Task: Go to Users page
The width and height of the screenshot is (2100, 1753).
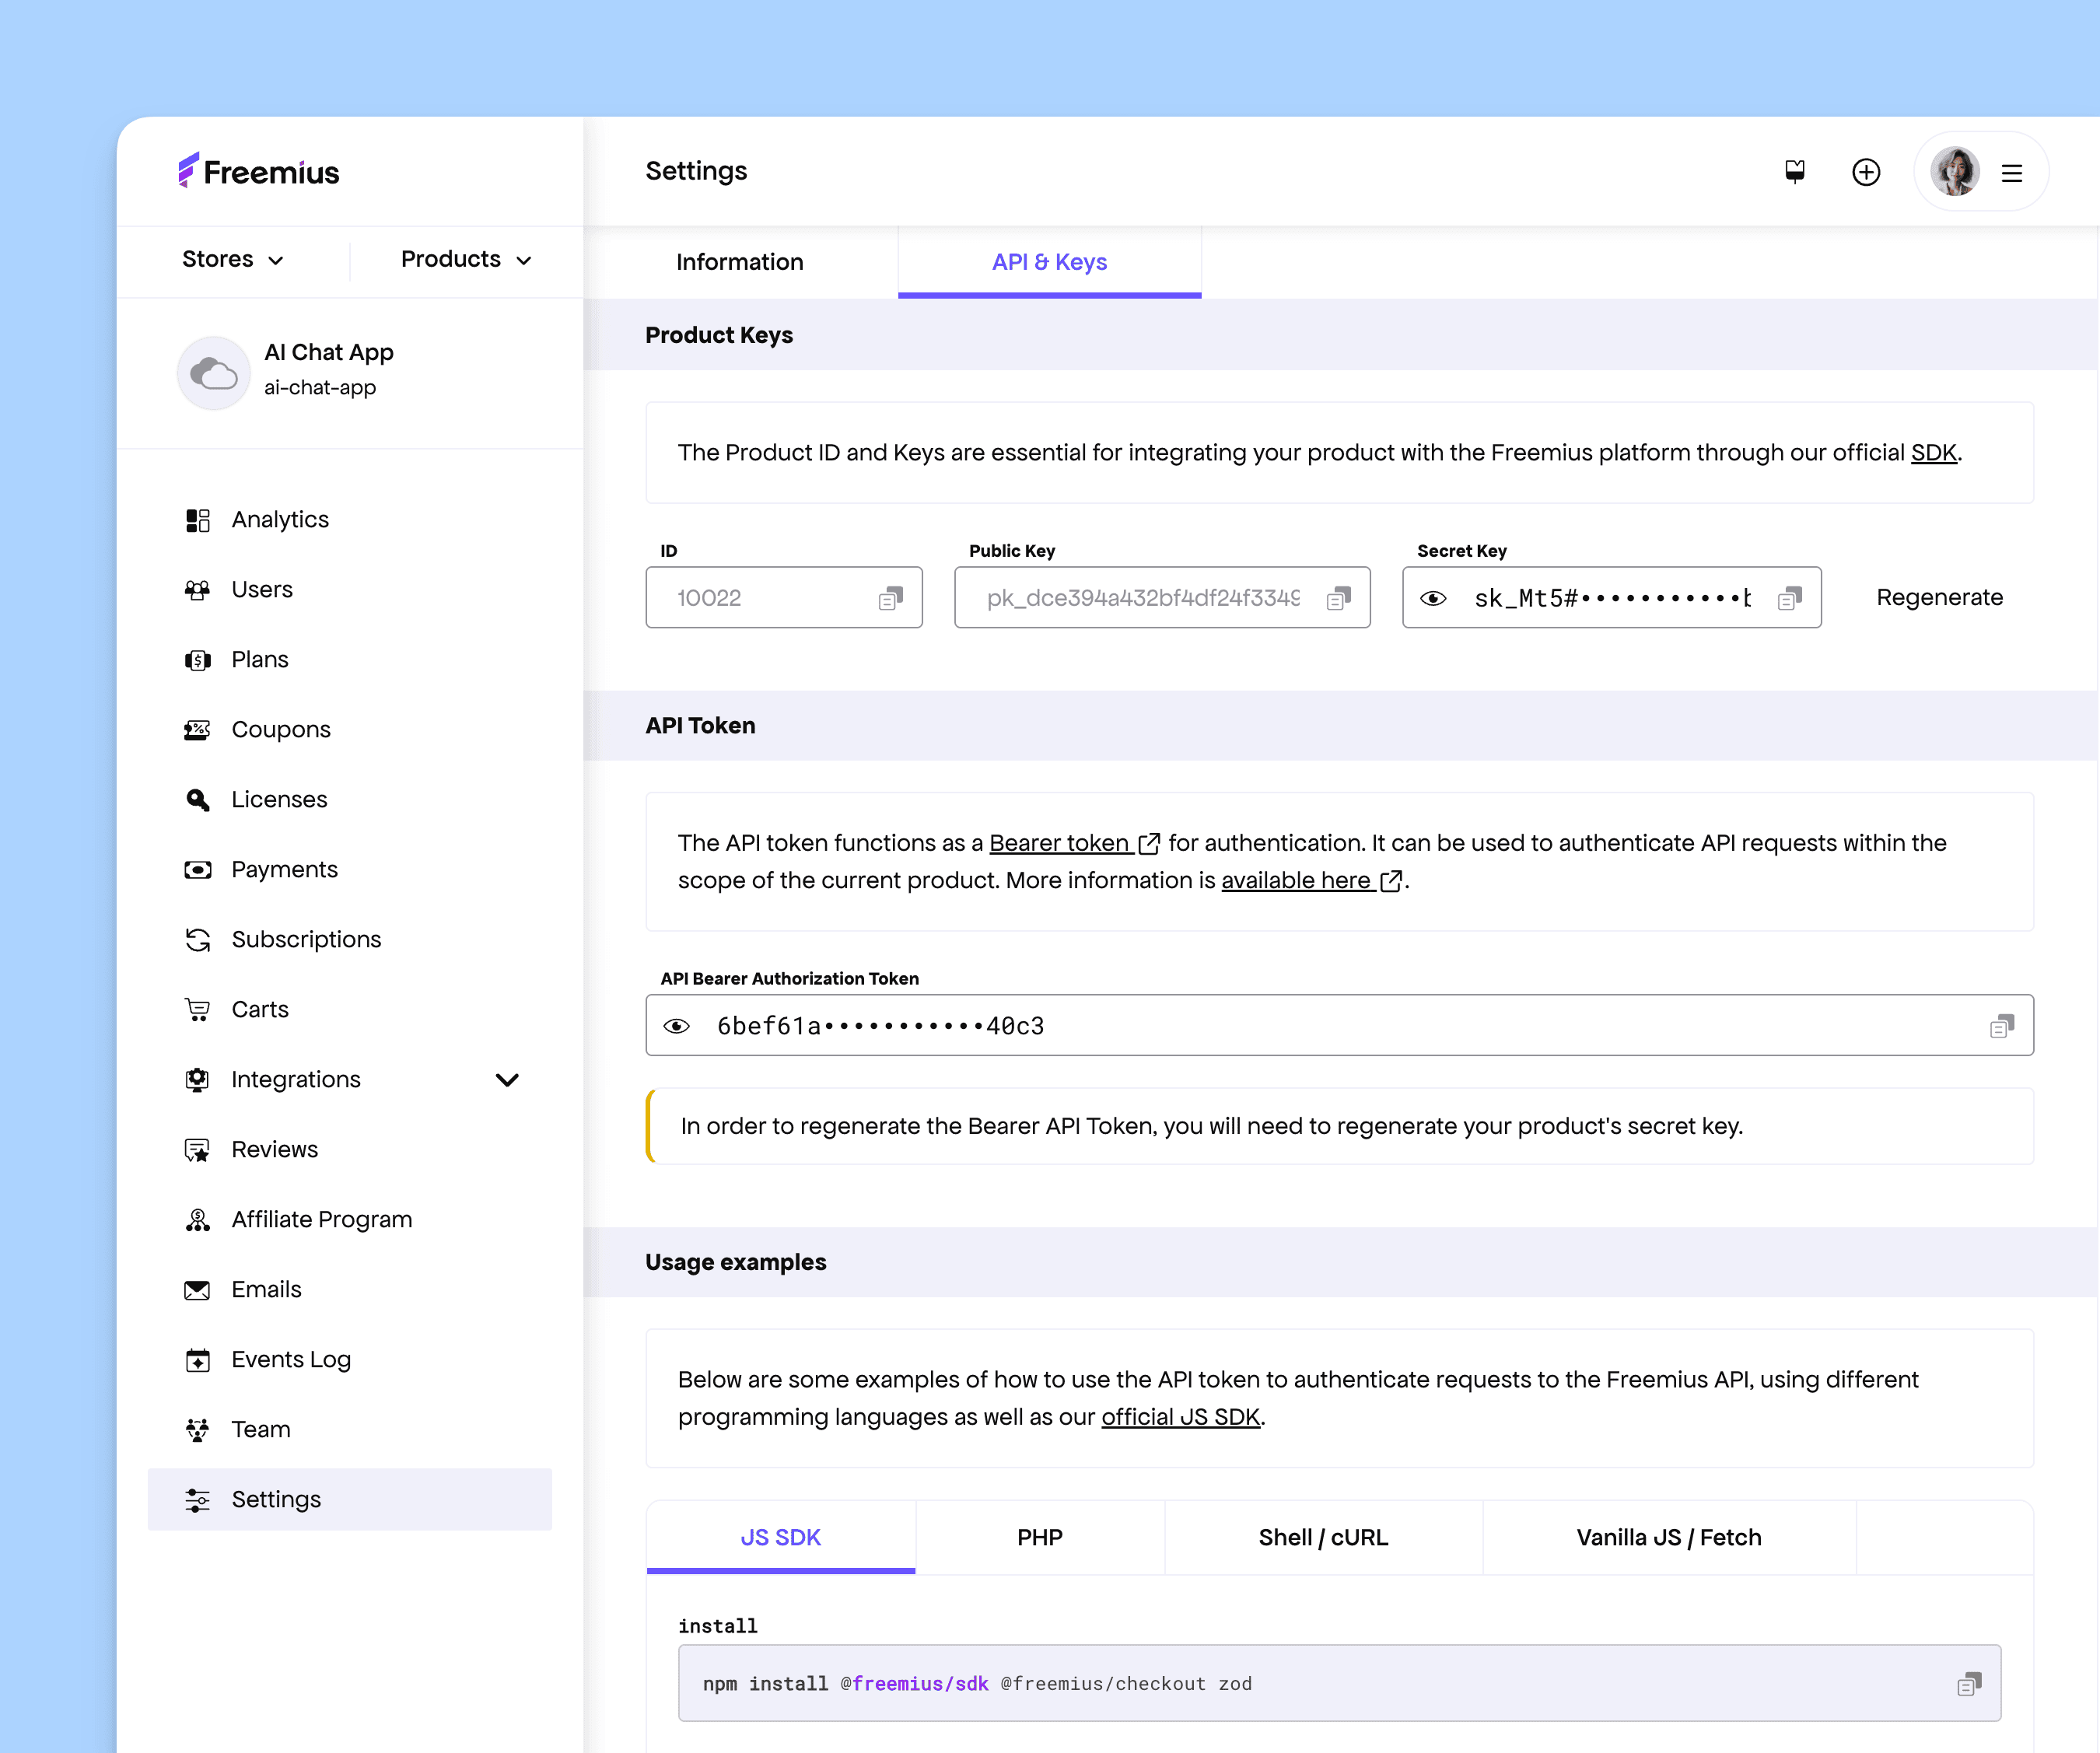Action: coord(350,590)
